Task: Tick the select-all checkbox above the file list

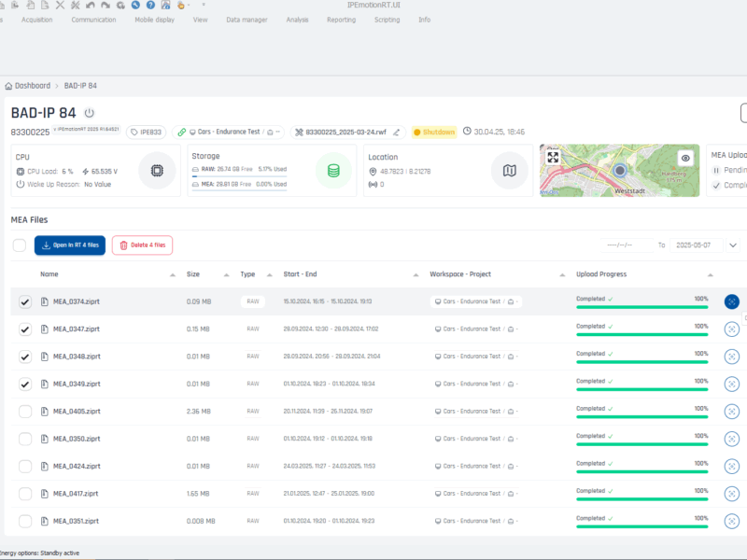Action: (x=20, y=245)
